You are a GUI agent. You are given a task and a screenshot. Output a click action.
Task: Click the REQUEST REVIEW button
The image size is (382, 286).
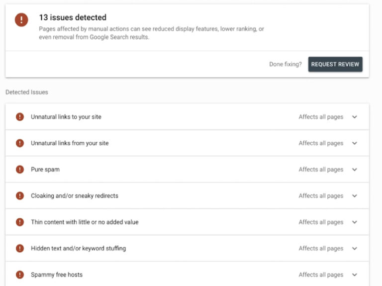click(x=335, y=64)
